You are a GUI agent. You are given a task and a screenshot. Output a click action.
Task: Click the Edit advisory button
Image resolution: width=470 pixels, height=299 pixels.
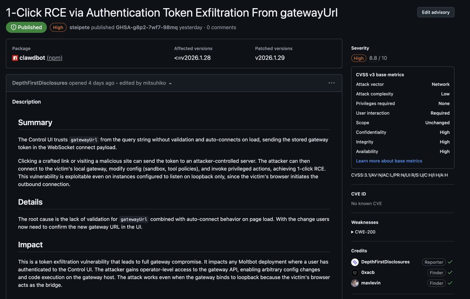(x=436, y=12)
